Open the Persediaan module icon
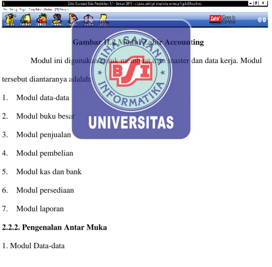 tap(88, 20)
